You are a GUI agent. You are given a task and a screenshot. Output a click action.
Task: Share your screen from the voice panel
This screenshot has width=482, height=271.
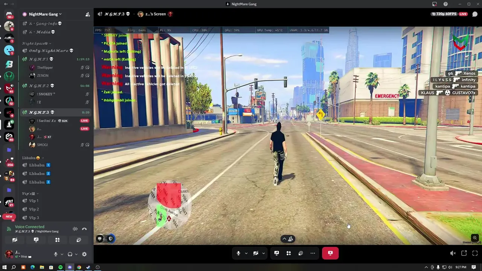[36, 240]
